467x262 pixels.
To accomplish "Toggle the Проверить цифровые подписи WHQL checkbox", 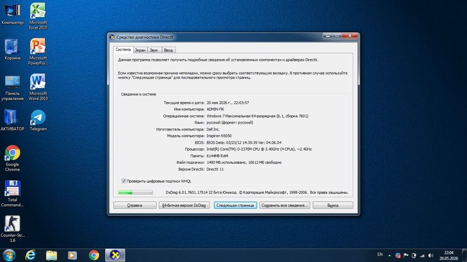I will [124, 181].
